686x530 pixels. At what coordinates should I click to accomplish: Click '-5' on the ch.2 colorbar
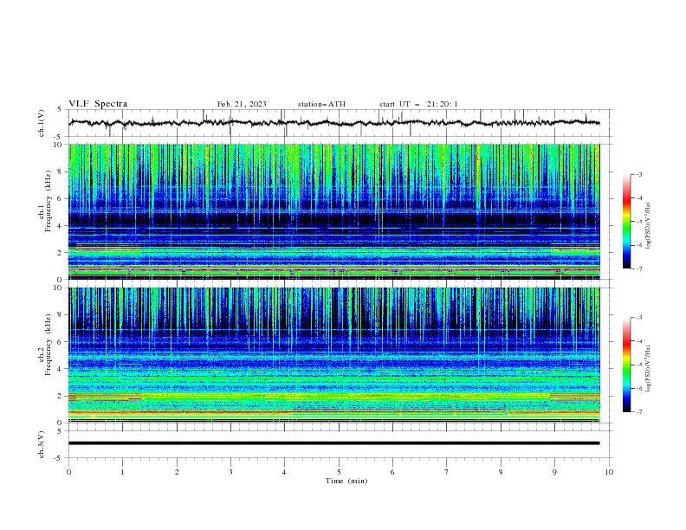click(639, 365)
